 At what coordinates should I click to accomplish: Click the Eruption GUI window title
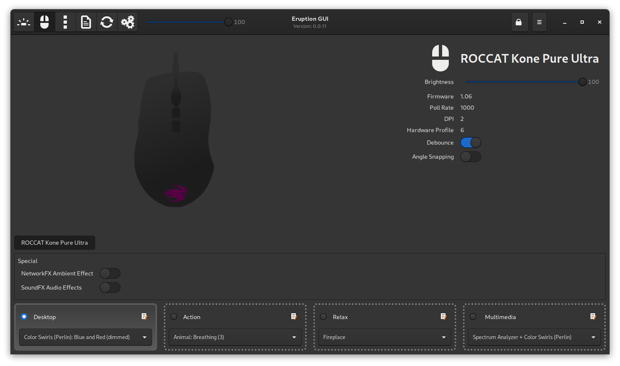click(310, 19)
